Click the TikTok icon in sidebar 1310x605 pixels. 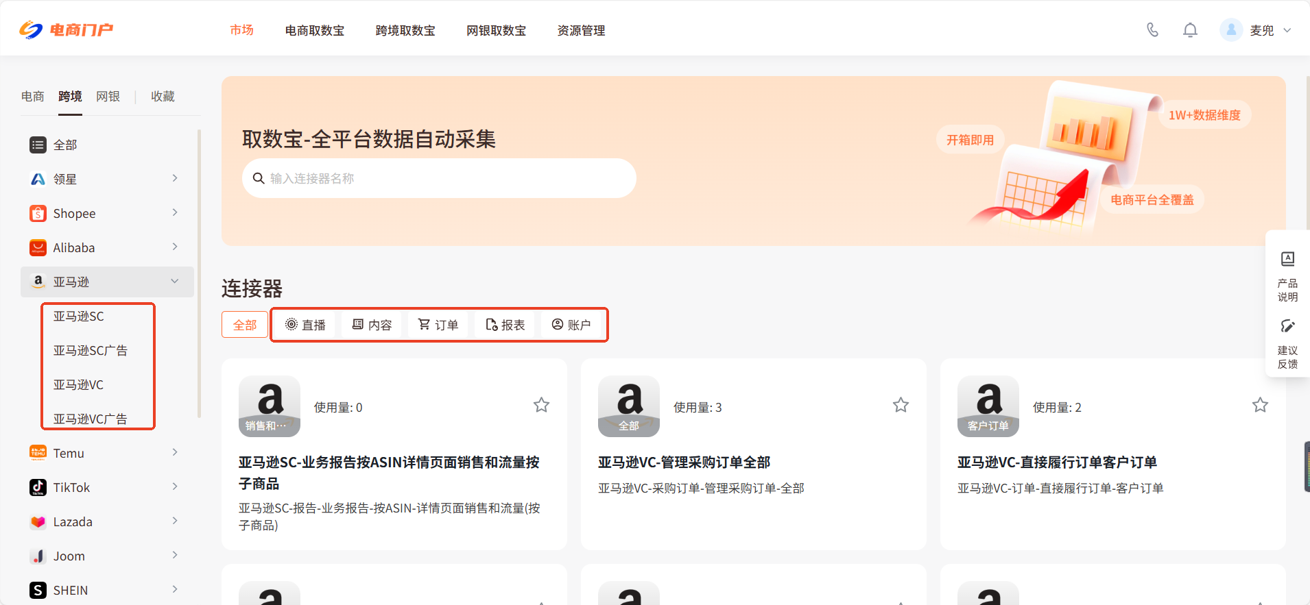(38, 487)
